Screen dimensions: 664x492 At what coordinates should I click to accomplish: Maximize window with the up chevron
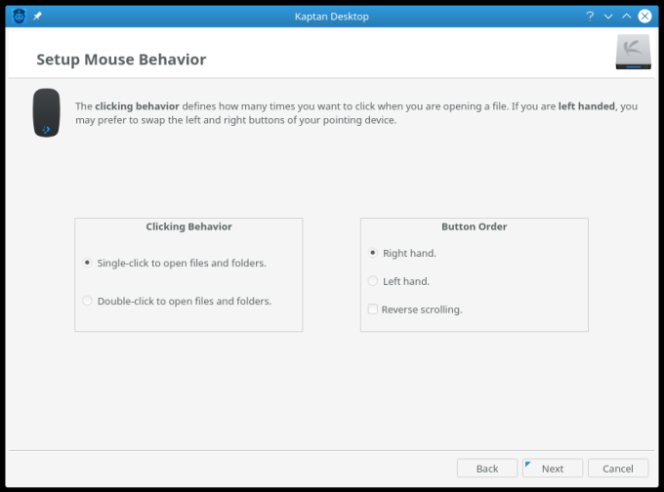tap(626, 16)
